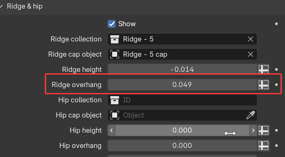Click the spreadsheet icon beside Hip overhang

(264, 146)
